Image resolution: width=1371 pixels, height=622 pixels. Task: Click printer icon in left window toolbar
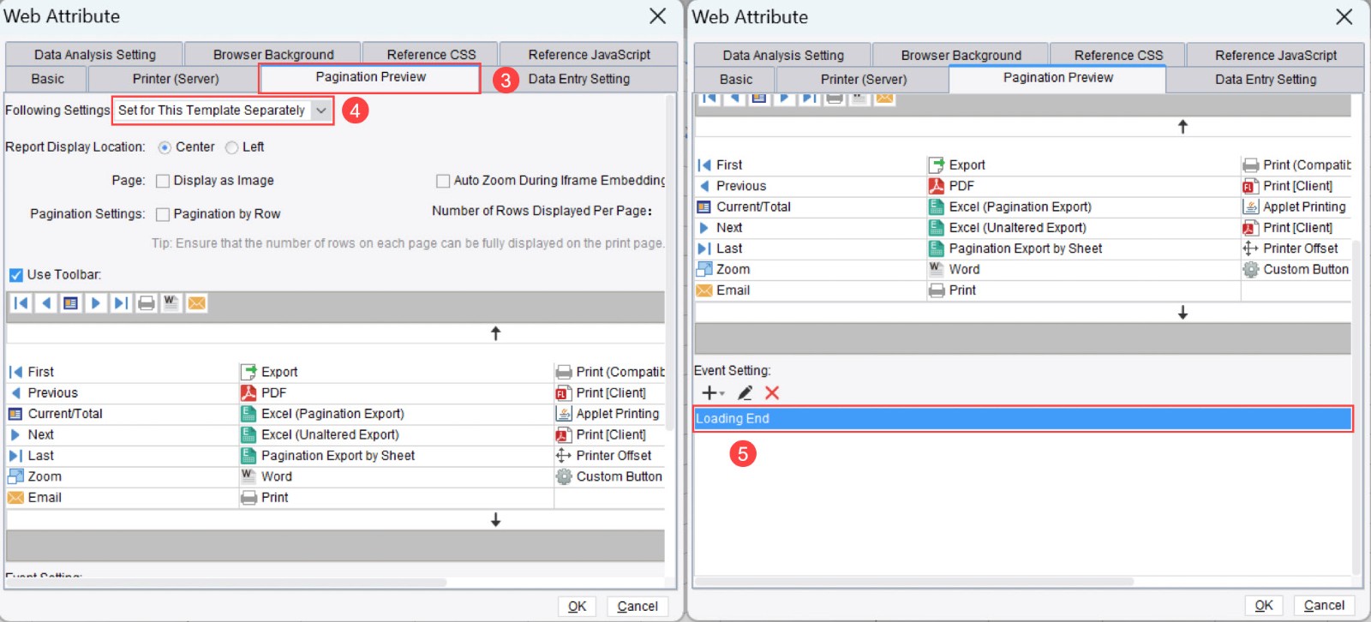147,303
